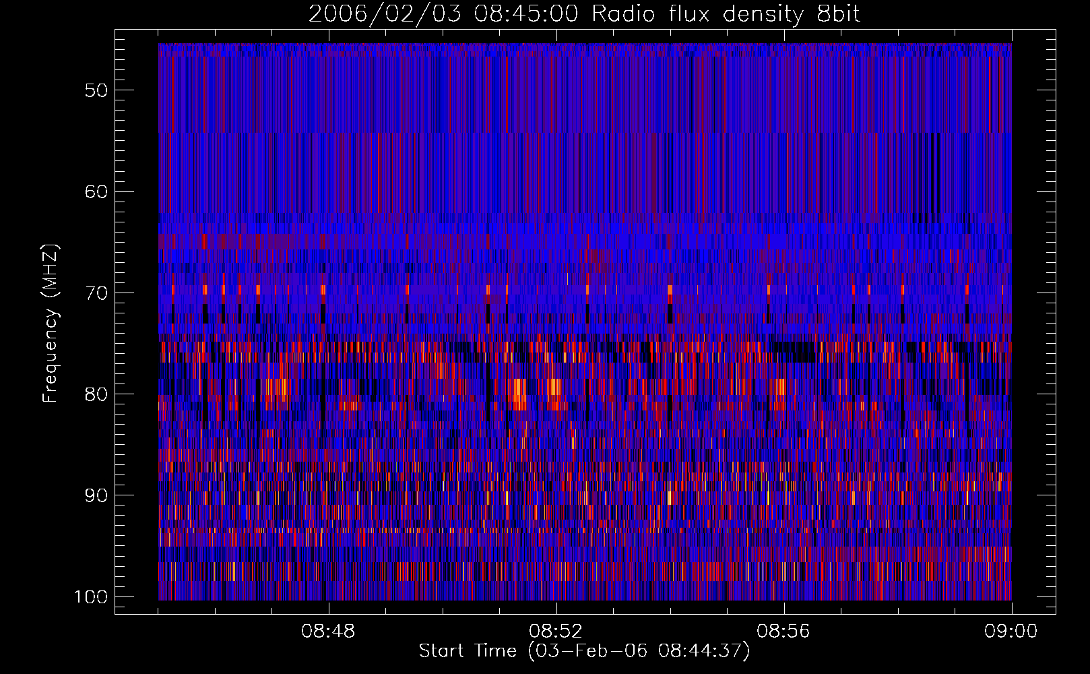
Task: Click the 08:56 time axis label
Action: [784, 632]
